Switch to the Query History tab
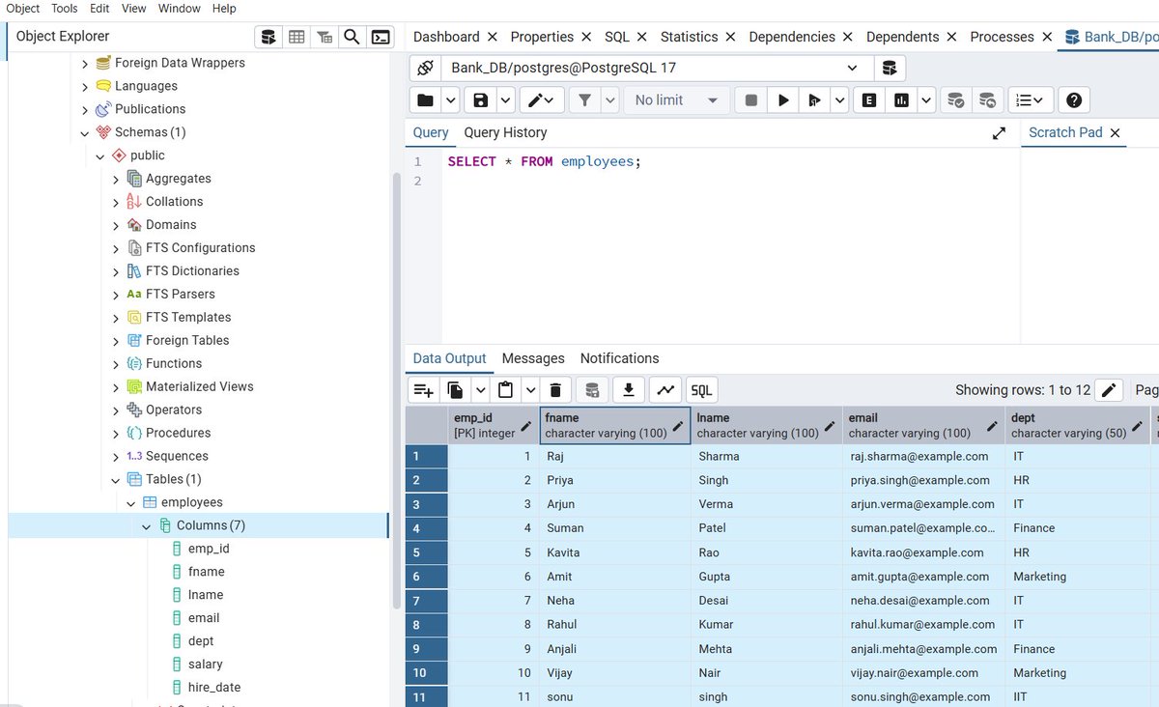The image size is (1159, 707). pos(505,132)
